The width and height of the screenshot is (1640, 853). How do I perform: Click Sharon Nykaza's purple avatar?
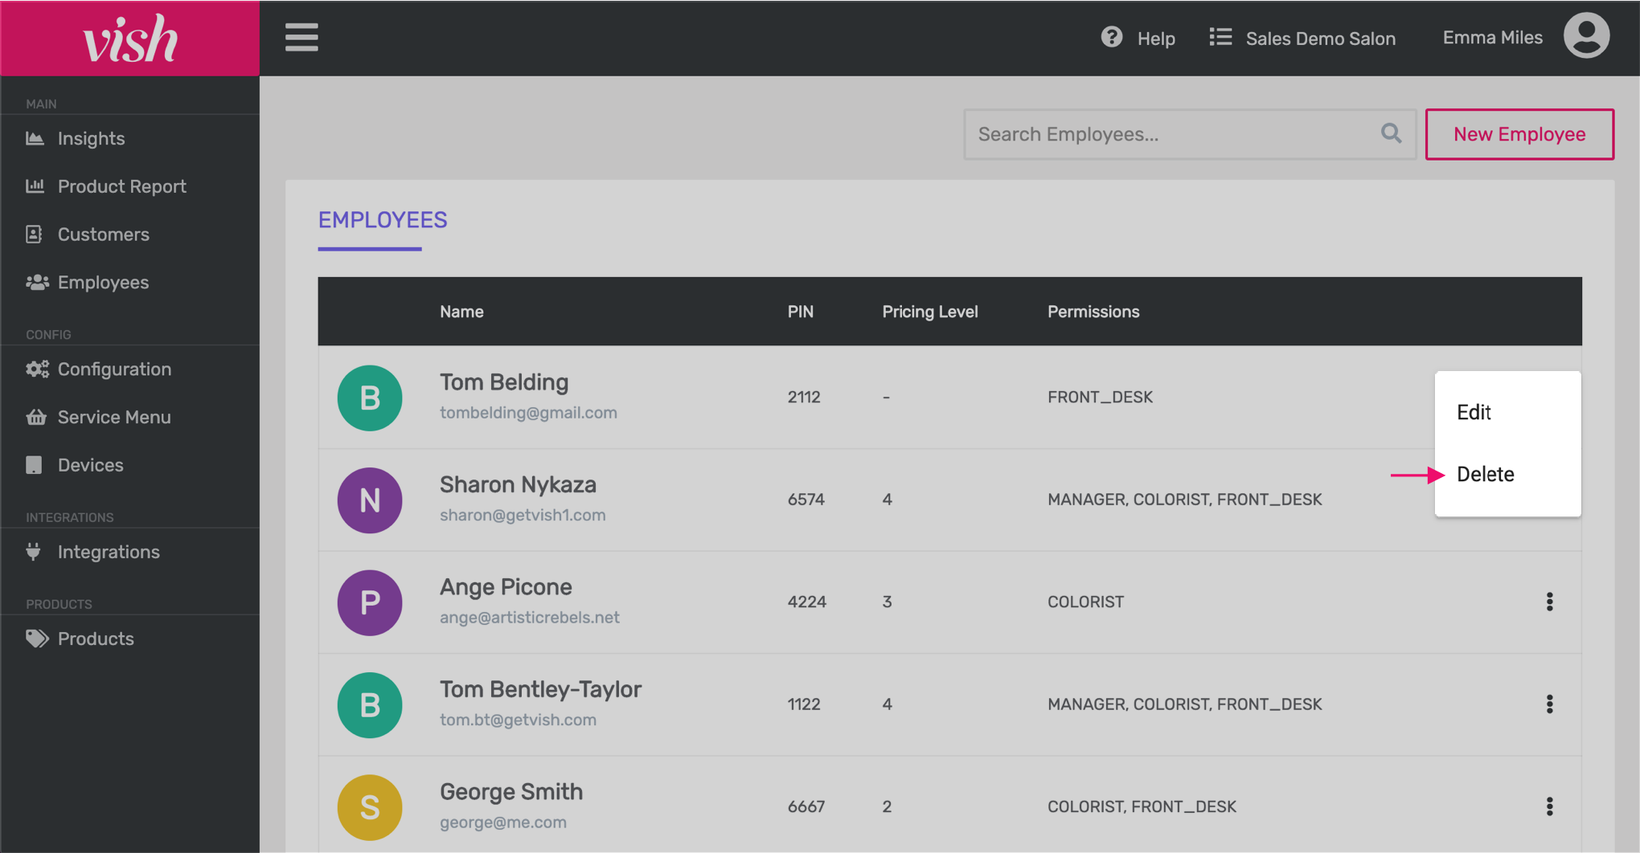pyautogui.click(x=370, y=500)
